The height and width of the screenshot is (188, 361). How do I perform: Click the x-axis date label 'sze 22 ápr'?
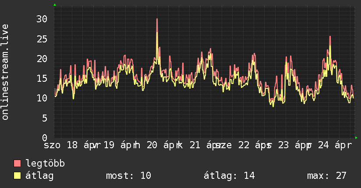[x=243, y=146]
